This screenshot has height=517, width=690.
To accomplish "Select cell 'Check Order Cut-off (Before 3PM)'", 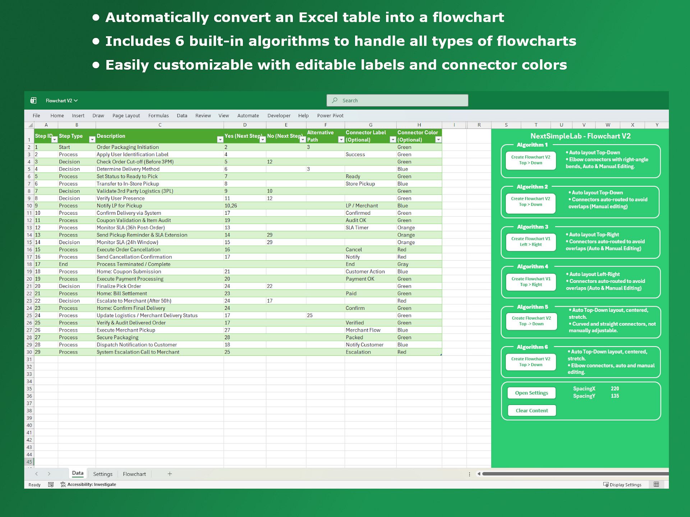I will [x=160, y=162].
